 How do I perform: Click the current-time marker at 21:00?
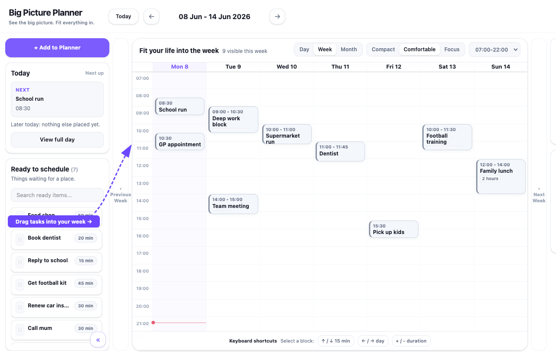click(x=153, y=323)
